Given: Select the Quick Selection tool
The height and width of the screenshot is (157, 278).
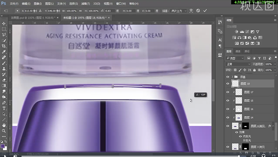Looking at the screenshot, I should pyautogui.click(x=4, y=41).
